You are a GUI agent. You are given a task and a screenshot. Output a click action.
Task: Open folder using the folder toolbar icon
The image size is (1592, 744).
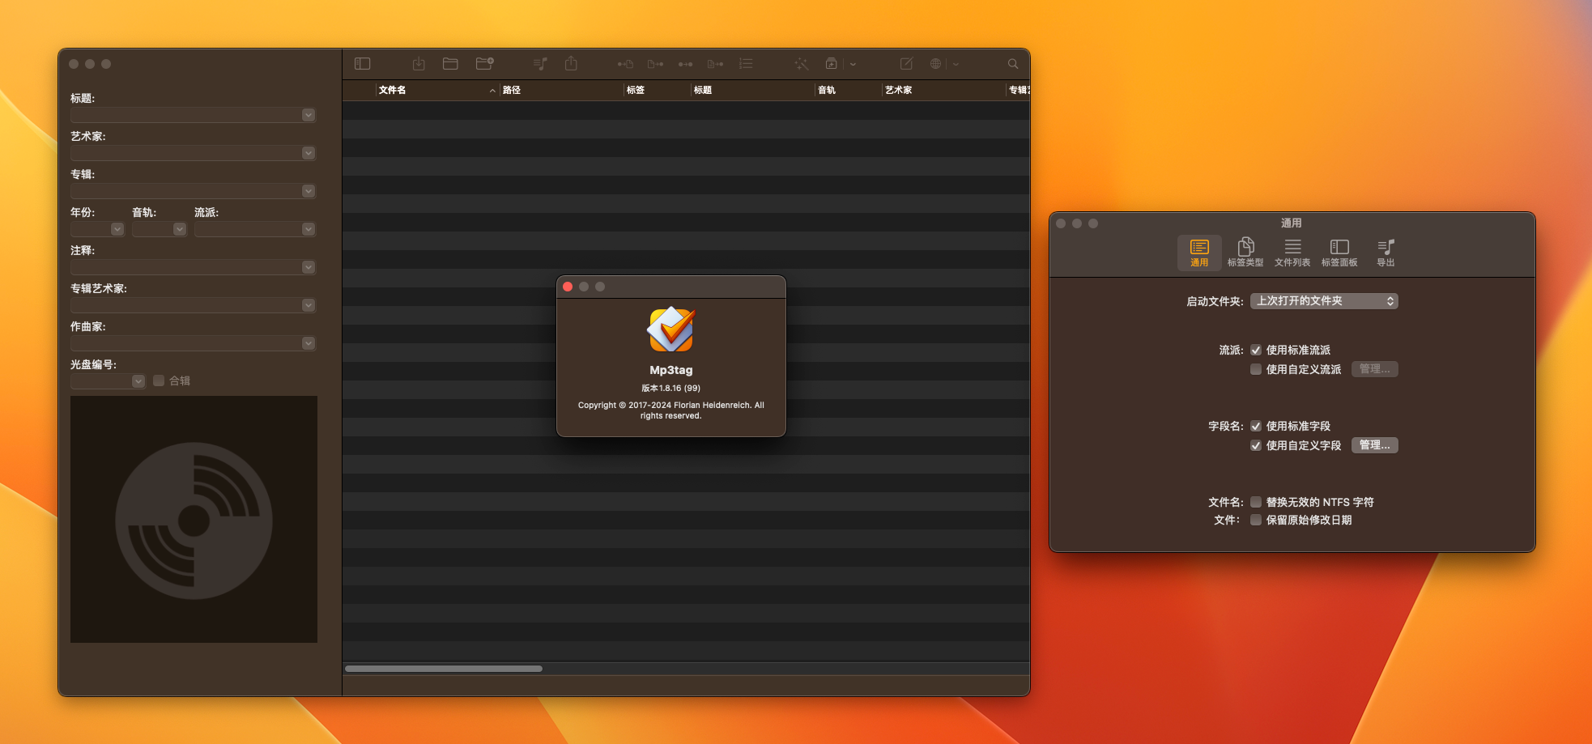(450, 64)
